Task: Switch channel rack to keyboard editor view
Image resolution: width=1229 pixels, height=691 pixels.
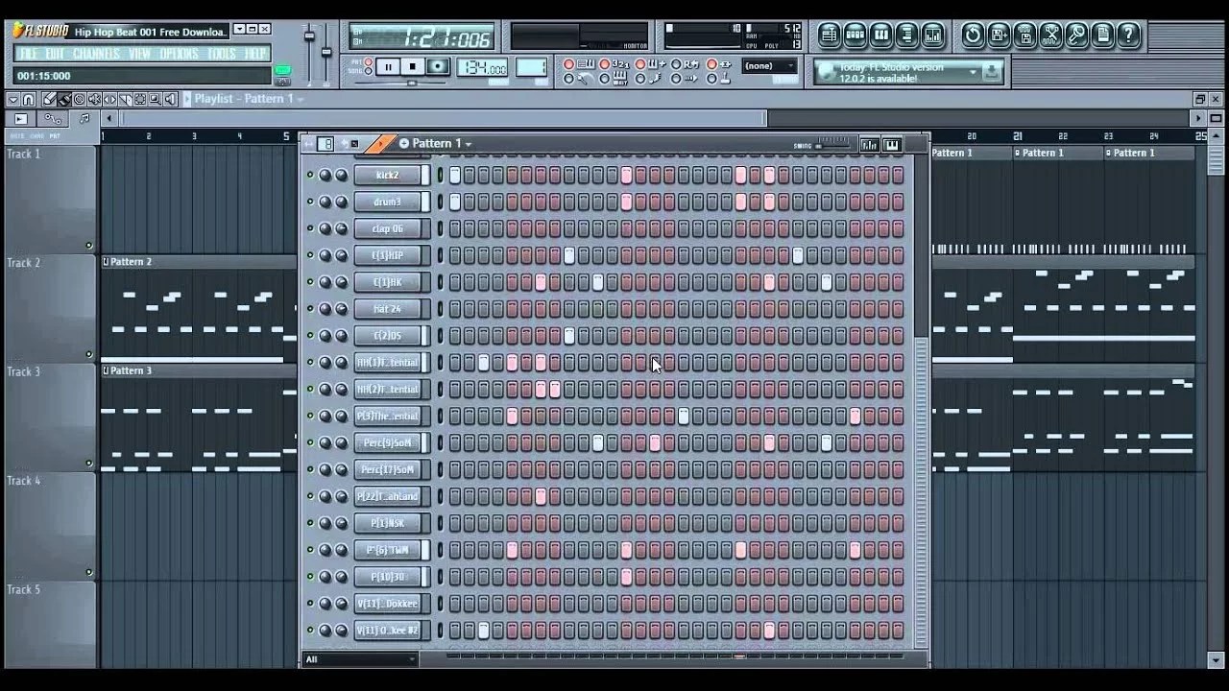Action: tap(891, 143)
